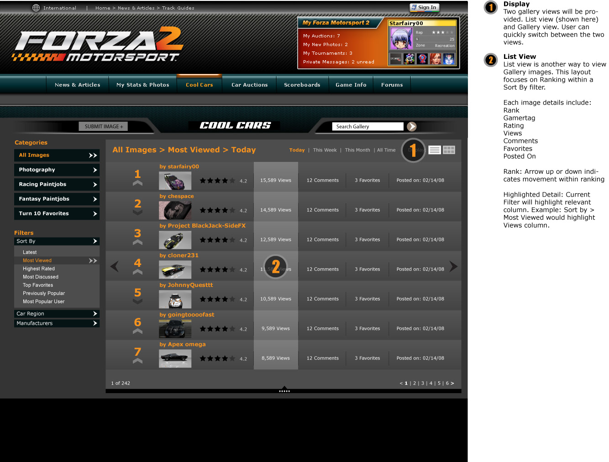Image resolution: width=609 pixels, height=462 pixels.
Task: Click the rank arrow under rank 2
Action: [x=137, y=212]
